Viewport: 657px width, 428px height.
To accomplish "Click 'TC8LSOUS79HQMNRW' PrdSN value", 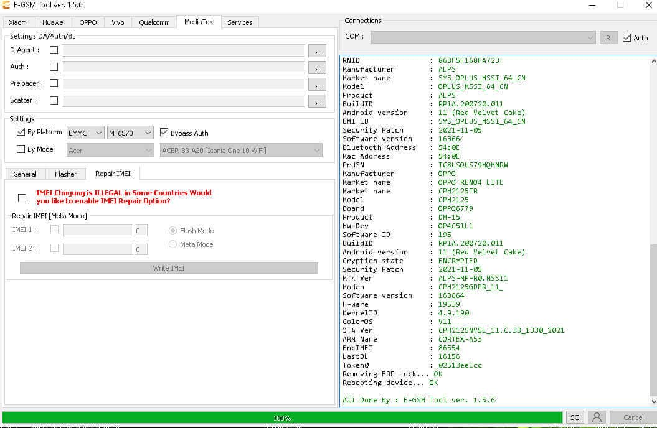I will tap(473, 165).
